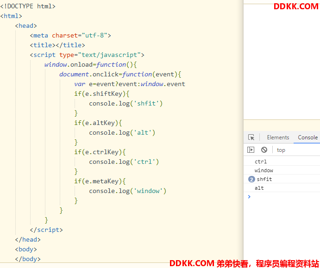Place cursor on document.onclick line
This screenshot has height=268, width=320.
pyautogui.click(x=120, y=74)
